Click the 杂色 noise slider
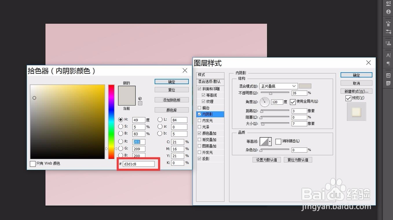 (275, 150)
